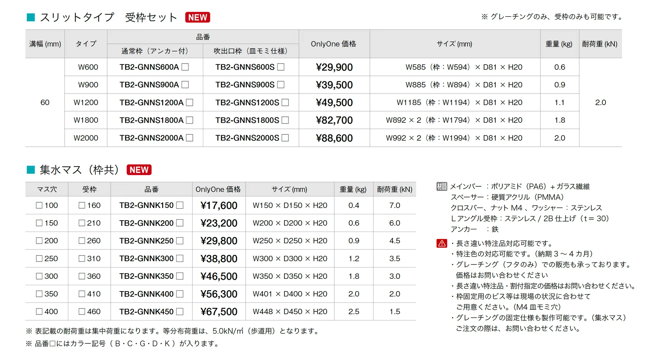
Task: Click the color box after TB2-GNNS600A
Action: [x=185, y=67]
